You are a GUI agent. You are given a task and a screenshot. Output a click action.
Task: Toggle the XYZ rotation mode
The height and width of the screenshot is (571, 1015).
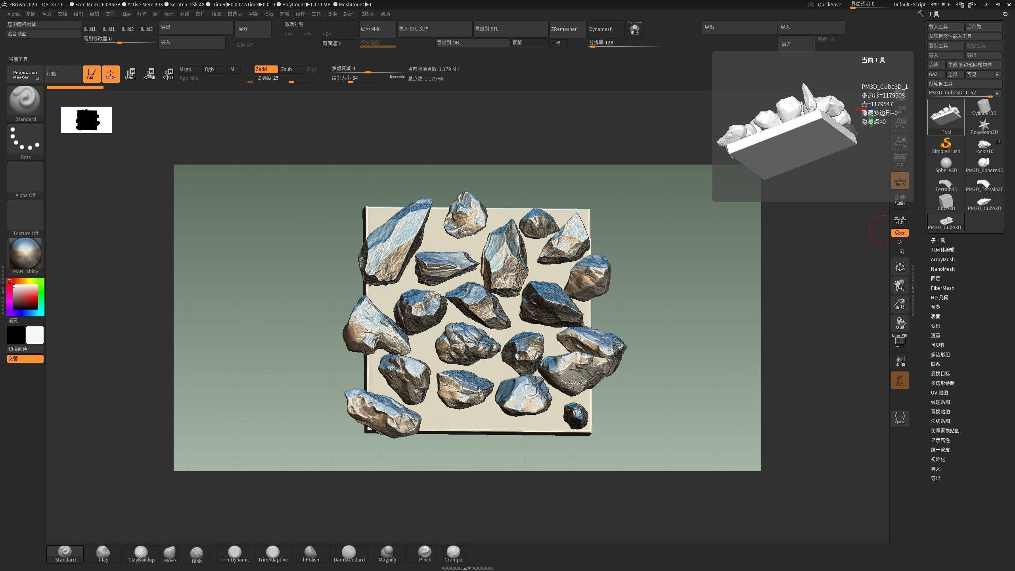pos(900,233)
